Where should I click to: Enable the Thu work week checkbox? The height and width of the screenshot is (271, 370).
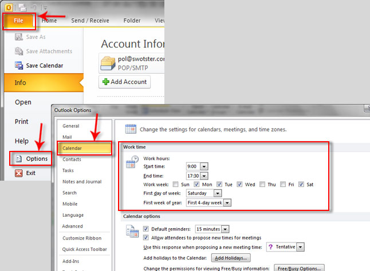[x=262, y=184]
